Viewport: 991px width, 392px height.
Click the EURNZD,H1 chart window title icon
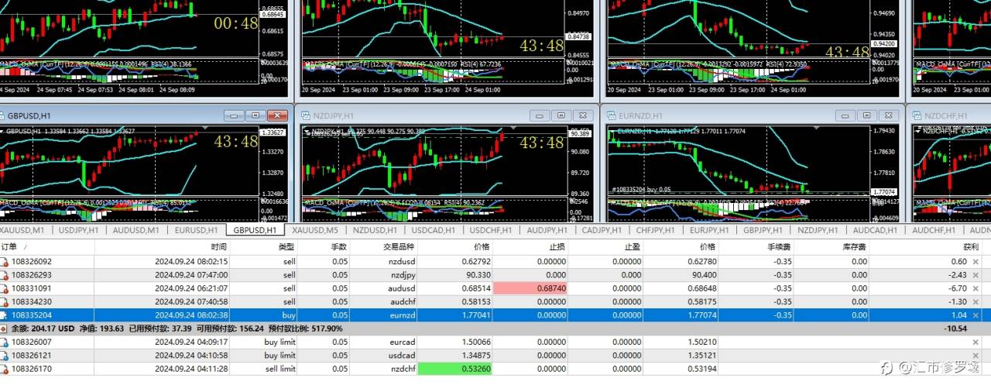click(612, 115)
